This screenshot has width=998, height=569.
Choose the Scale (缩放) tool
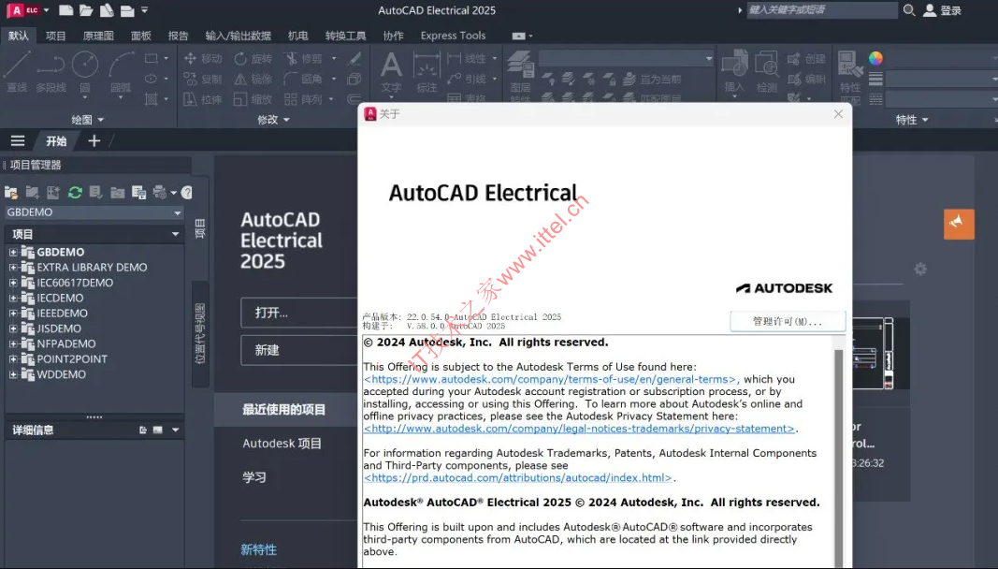click(x=253, y=99)
